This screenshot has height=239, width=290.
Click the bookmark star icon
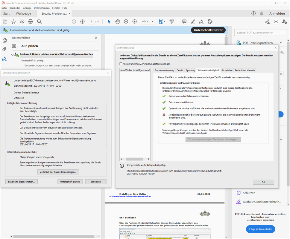(13, 22)
